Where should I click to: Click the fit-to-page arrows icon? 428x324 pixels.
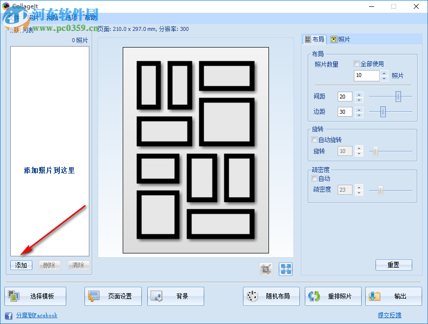[x=285, y=269]
